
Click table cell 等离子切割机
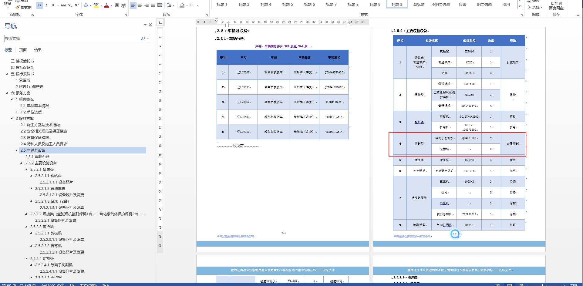point(444,138)
